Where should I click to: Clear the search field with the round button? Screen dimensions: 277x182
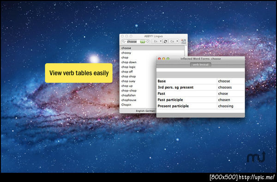coord(148,42)
